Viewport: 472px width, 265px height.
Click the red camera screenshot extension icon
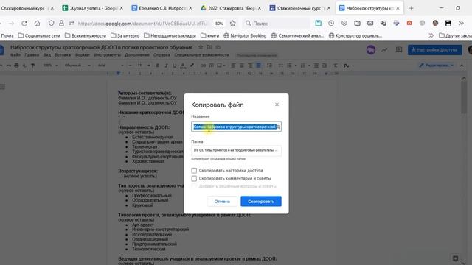tap(409, 23)
